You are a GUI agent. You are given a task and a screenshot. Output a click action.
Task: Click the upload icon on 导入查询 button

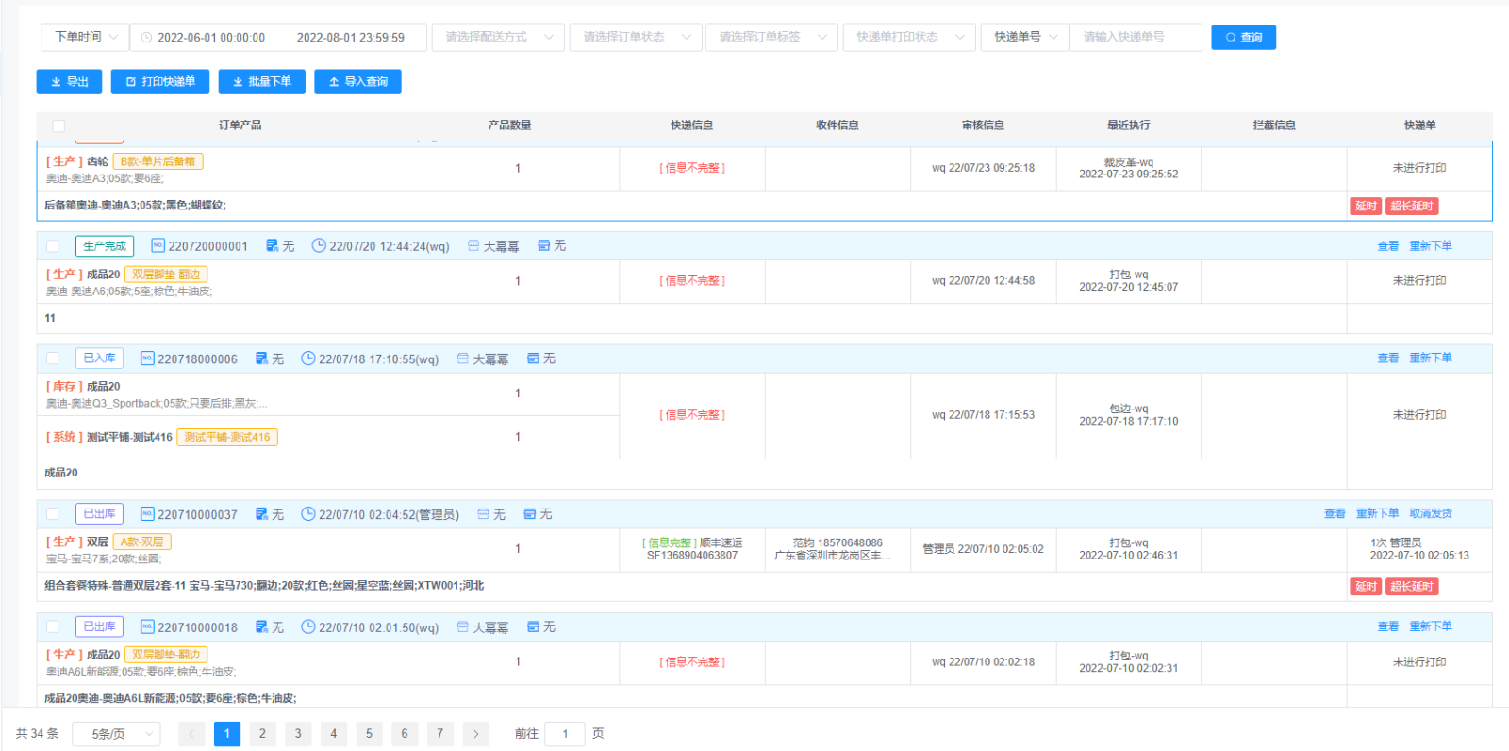coord(334,82)
